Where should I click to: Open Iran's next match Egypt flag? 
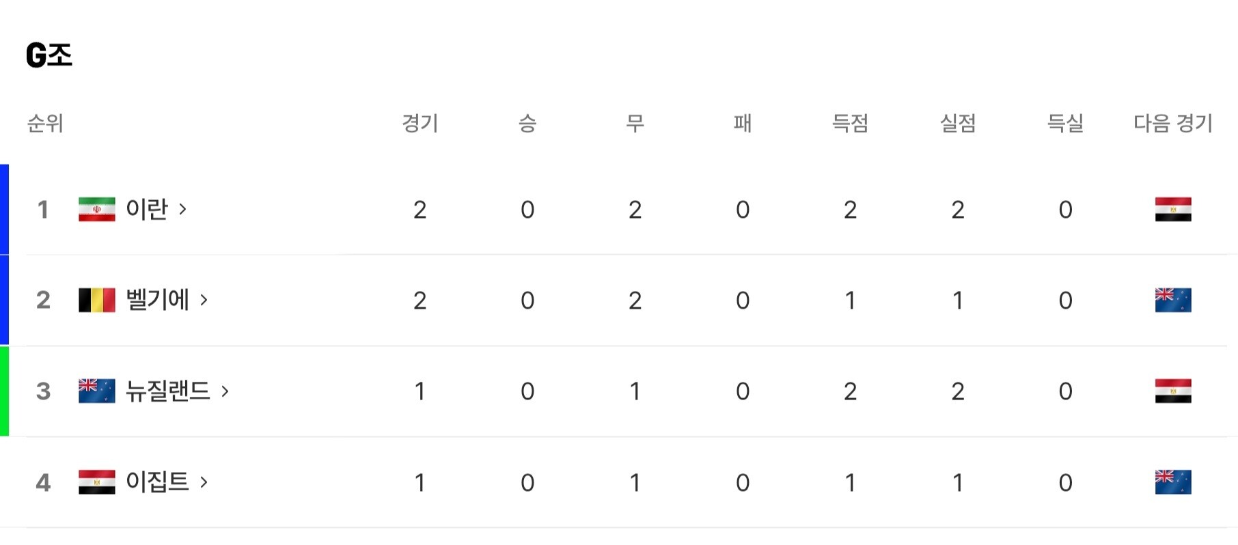pyautogui.click(x=1173, y=209)
